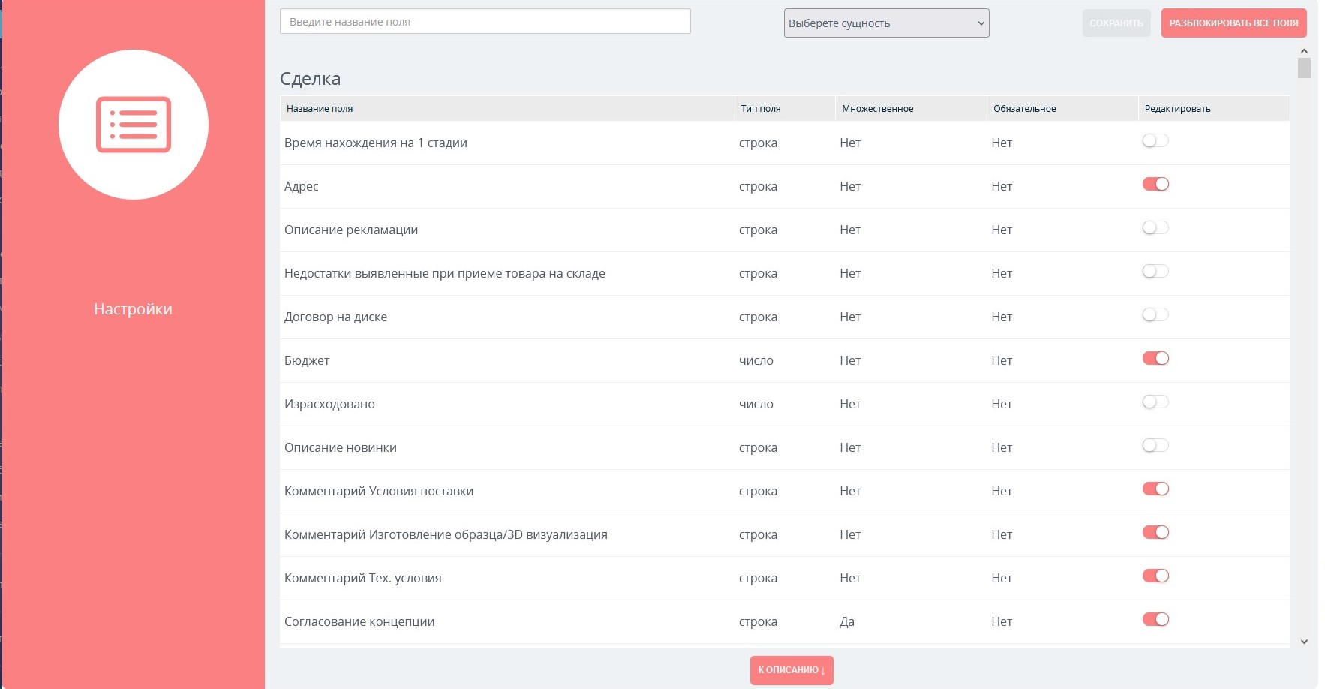Screen dimensions: 1325x689
Task: Click the scrollbar down arrow
Action: 1304,642
